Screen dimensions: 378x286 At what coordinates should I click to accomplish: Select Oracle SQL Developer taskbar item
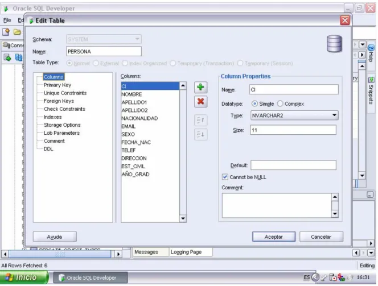[x=91, y=278]
